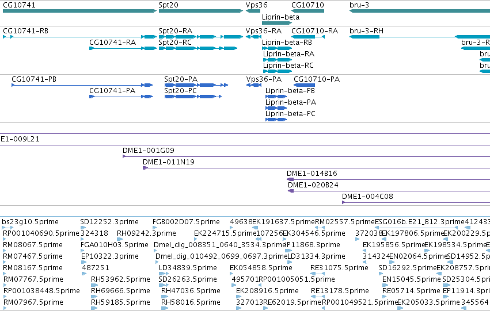The image size is (490, 311).
Task: Select EST FGA010H03.5prime
Action: point(115,245)
